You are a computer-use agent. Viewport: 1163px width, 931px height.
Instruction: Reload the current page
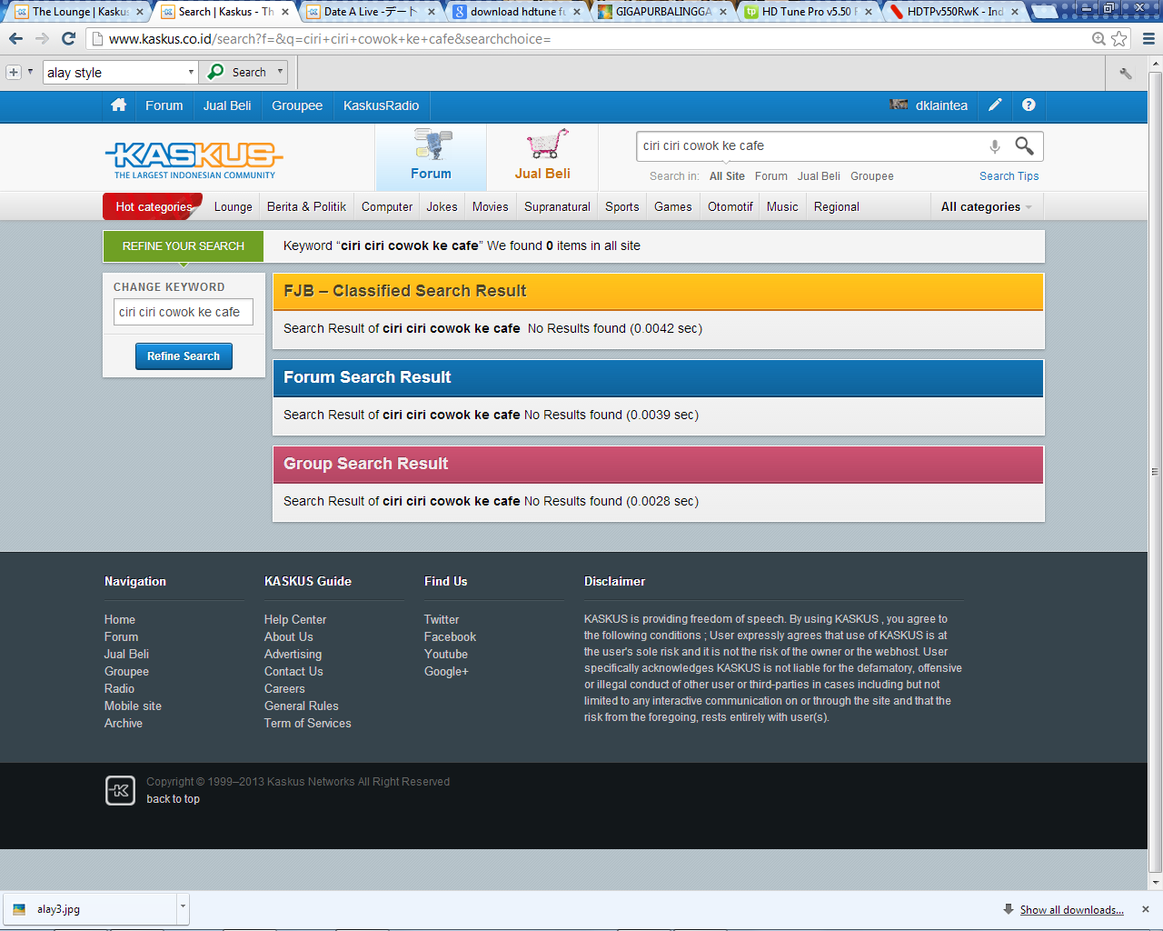click(68, 39)
